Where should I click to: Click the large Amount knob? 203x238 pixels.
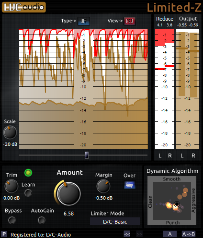(68, 193)
